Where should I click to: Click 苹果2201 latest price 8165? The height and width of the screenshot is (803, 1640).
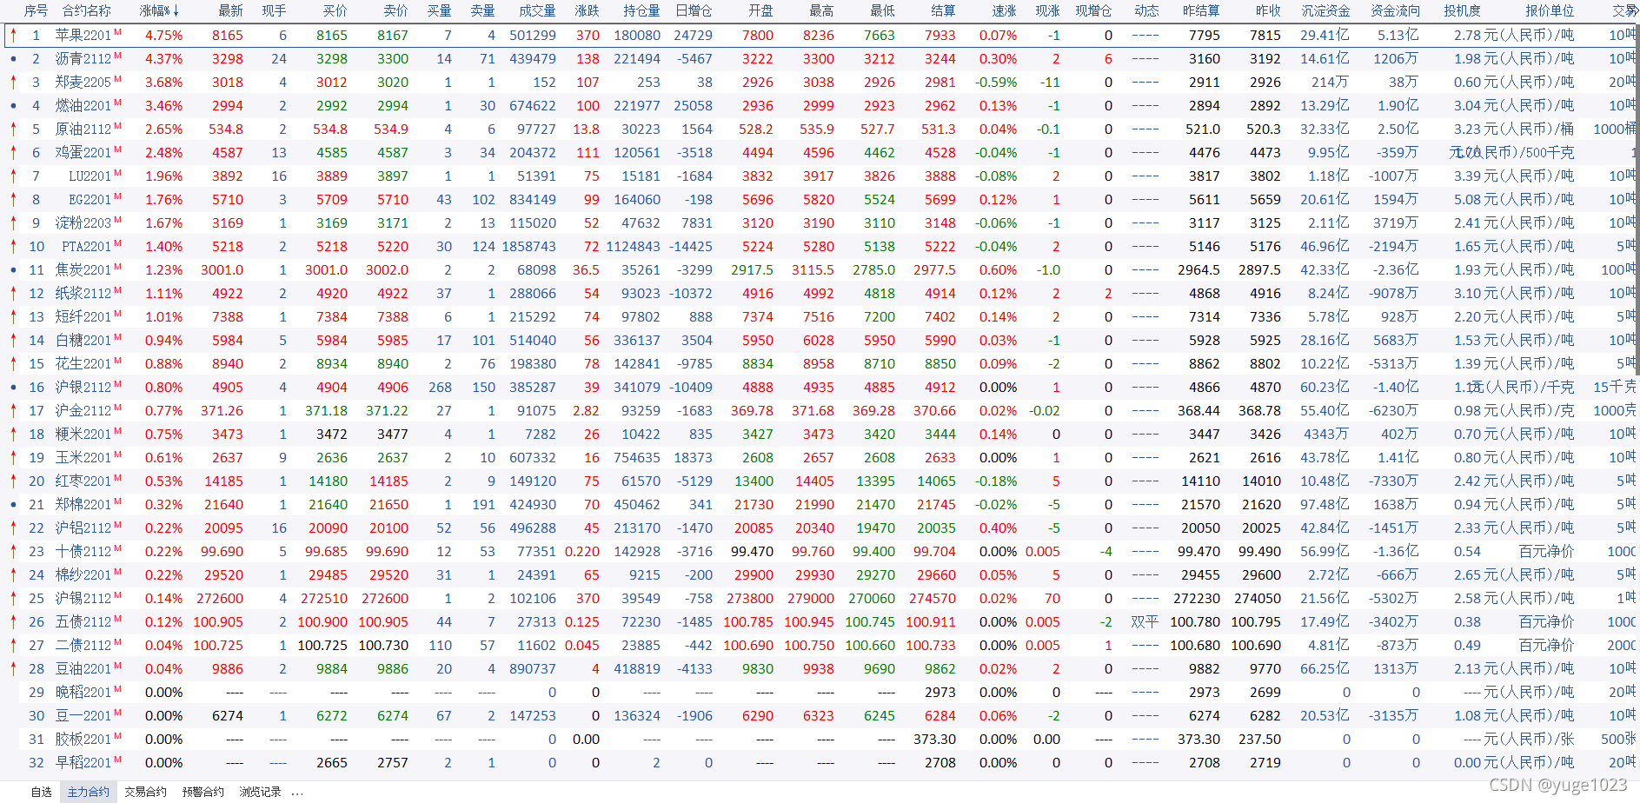[228, 35]
